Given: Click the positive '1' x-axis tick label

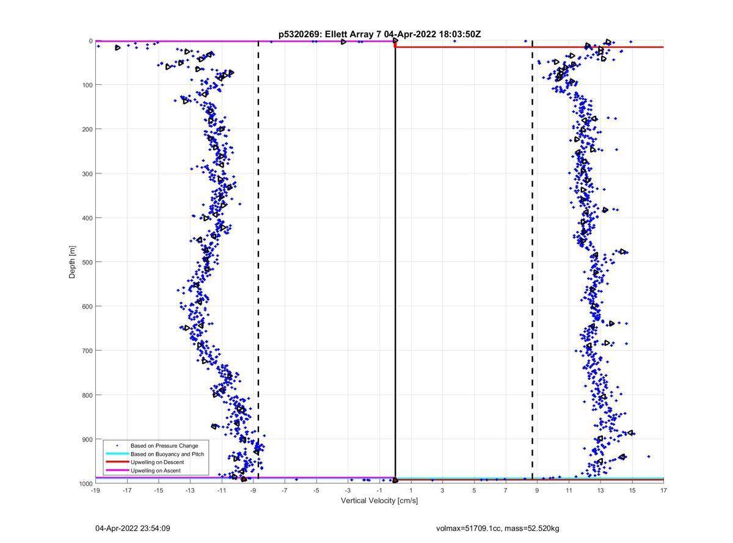Looking at the screenshot, I should point(411,490).
